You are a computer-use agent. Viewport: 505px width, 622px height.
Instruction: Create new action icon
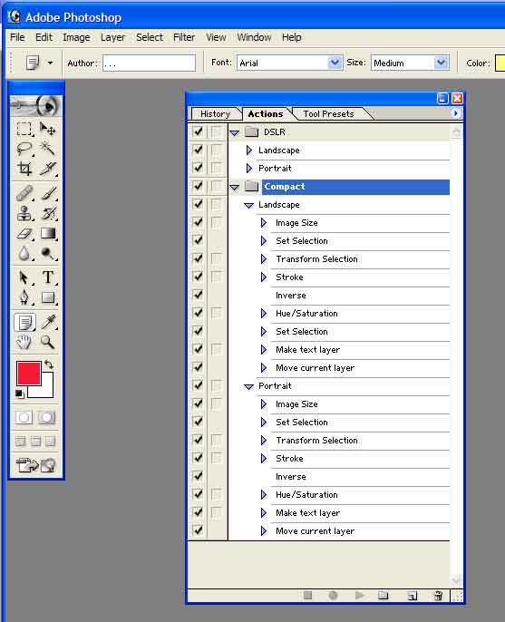pyautogui.click(x=413, y=596)
